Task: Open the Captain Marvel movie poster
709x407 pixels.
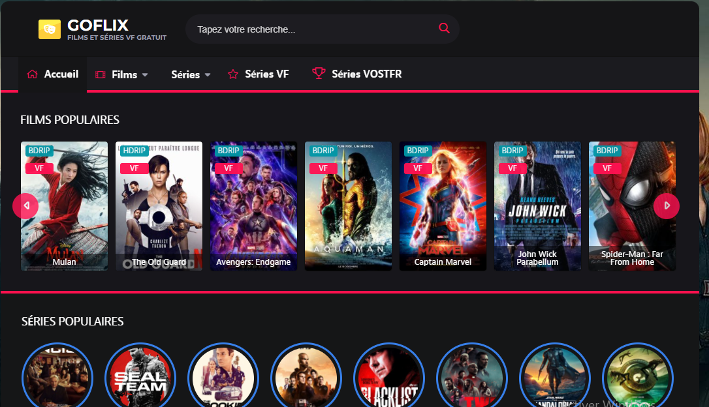Action: click(x=443, y=206)
